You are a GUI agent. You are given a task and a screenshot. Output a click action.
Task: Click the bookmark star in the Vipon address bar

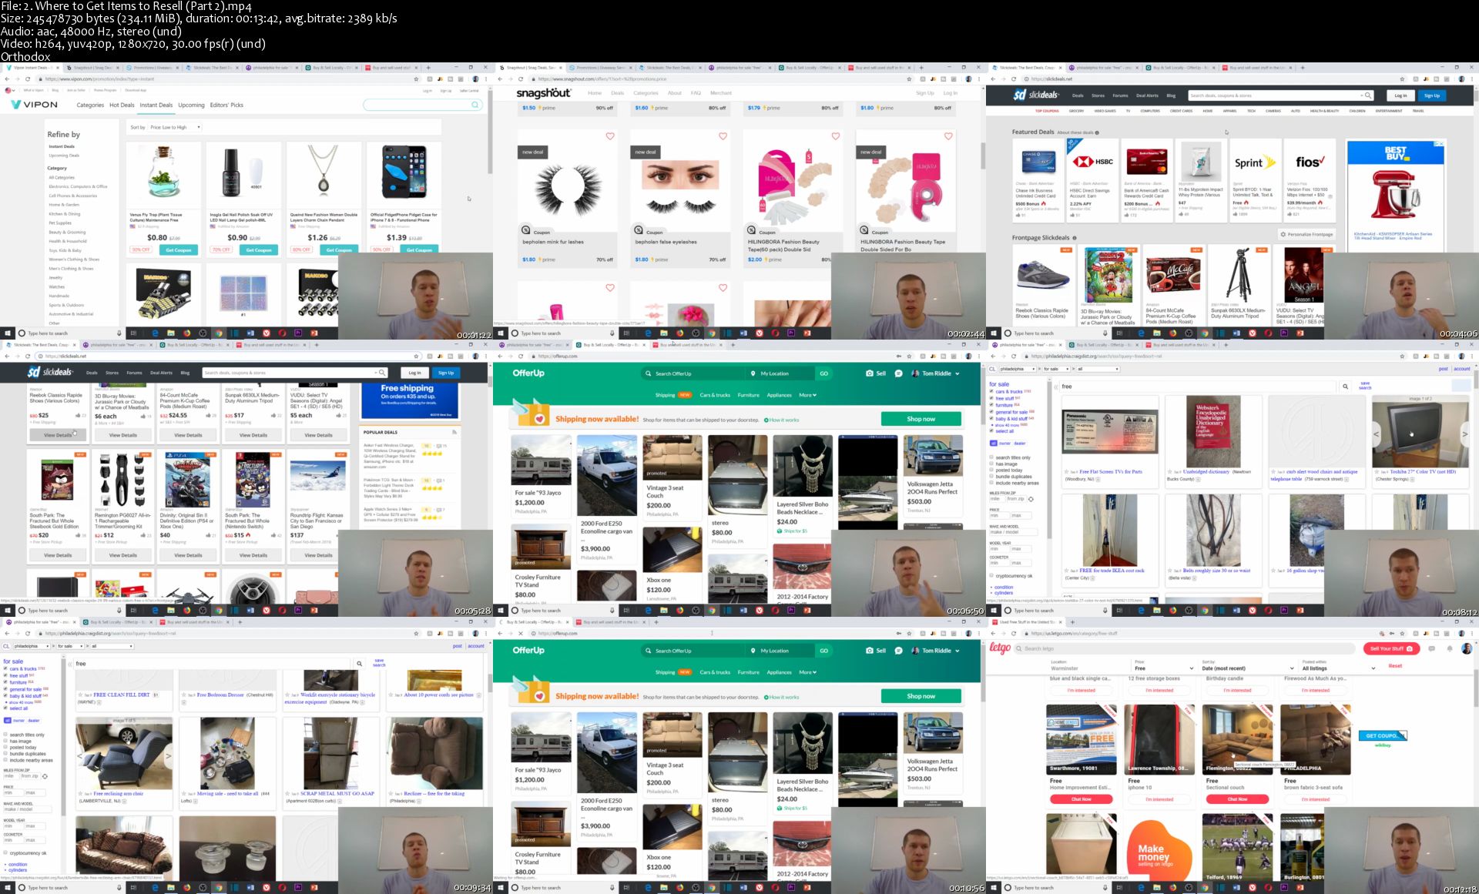417,79
